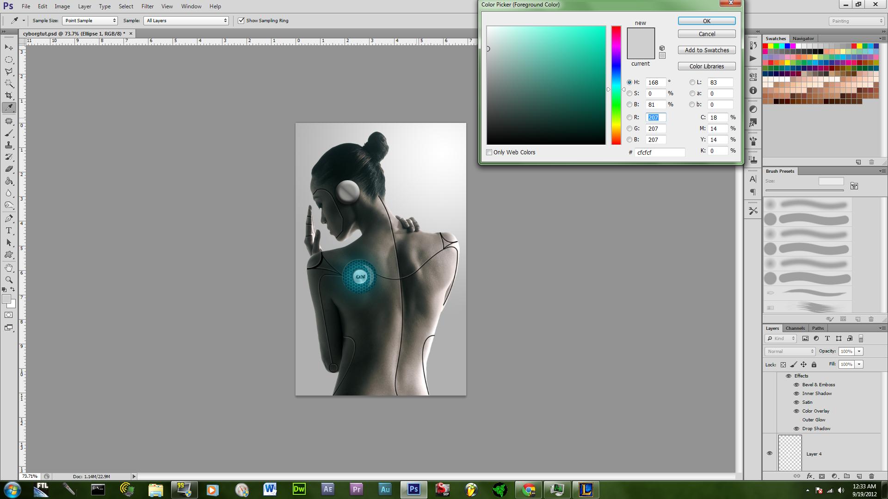Select the Hand tool
The width and height of the screenshot is (888, 499).
point(9,268)
